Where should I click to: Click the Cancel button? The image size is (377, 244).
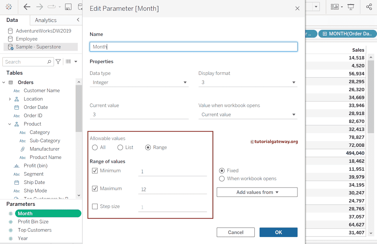tap(236, 232)
